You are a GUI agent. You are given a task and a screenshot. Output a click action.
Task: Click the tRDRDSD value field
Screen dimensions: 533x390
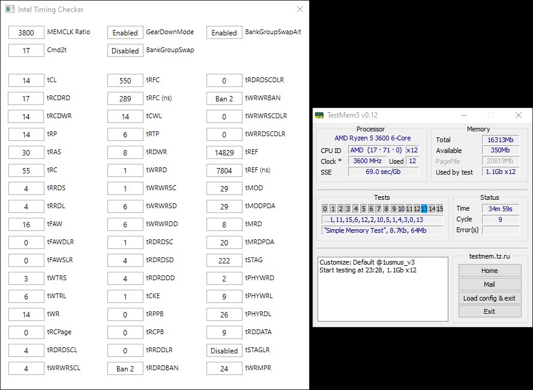pos(125,260)
